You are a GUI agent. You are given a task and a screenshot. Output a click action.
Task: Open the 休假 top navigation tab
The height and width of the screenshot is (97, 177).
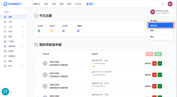(54, 4)
